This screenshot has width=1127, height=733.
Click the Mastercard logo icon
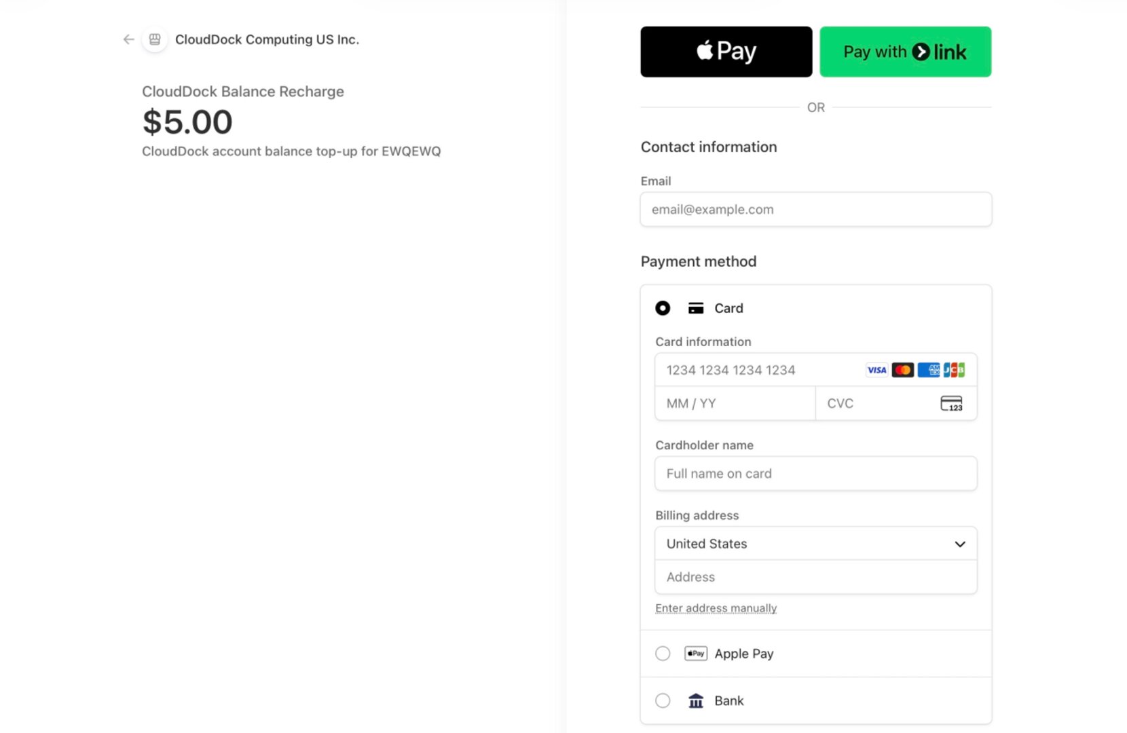click(x=902, y=370)
